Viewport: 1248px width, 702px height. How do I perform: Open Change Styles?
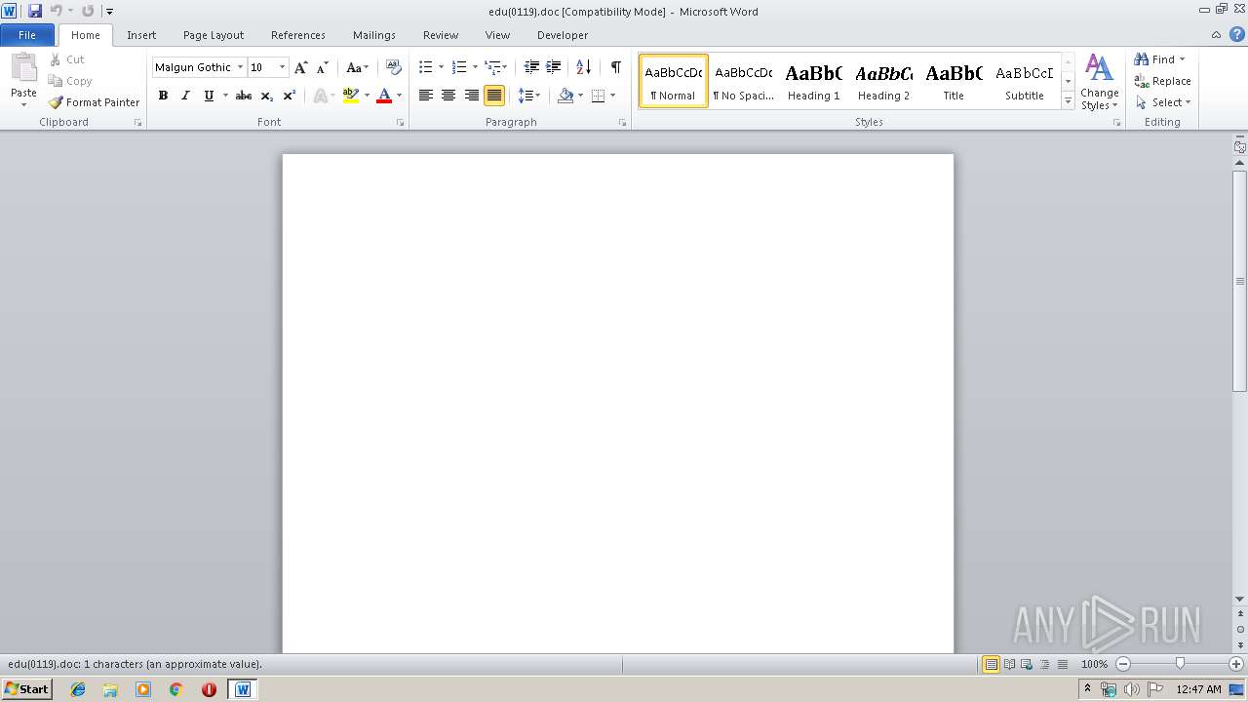(1099, 82)
